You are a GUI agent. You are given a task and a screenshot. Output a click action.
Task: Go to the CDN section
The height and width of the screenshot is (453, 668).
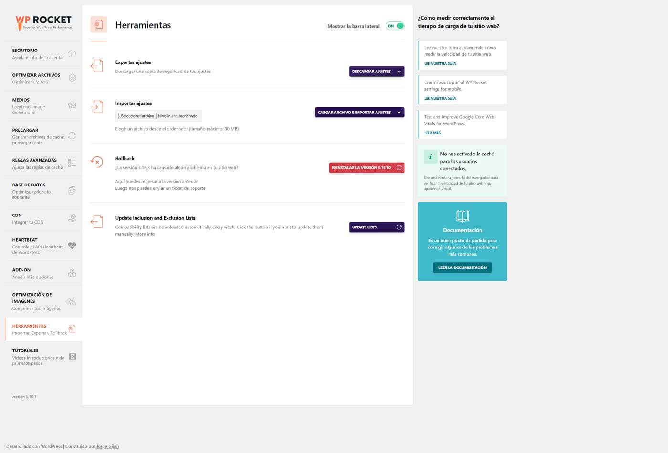(x=43, y=218)
